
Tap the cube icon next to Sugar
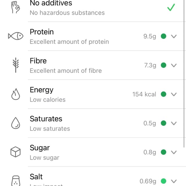click(x=15, y=152)
